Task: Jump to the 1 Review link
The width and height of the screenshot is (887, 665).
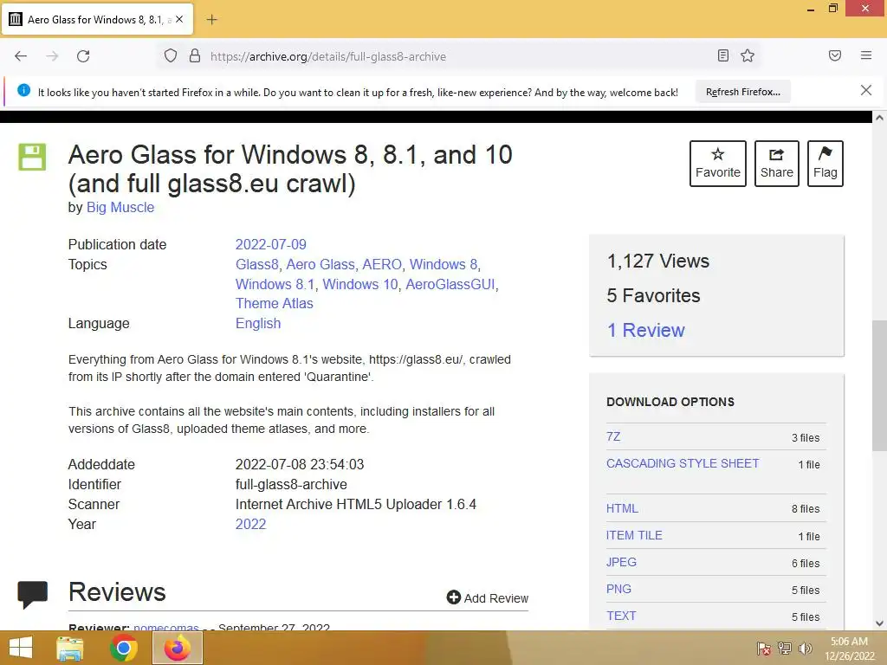Action: tap(645, 330)
